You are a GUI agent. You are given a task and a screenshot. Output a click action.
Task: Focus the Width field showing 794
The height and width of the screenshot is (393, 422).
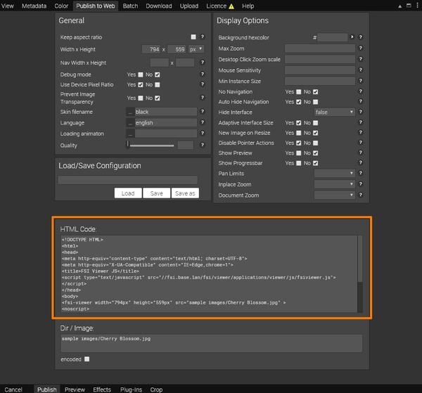(151, 49)
